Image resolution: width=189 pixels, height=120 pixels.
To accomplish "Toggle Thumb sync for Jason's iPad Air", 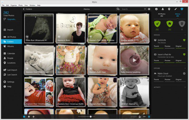I will click(159, 61).
